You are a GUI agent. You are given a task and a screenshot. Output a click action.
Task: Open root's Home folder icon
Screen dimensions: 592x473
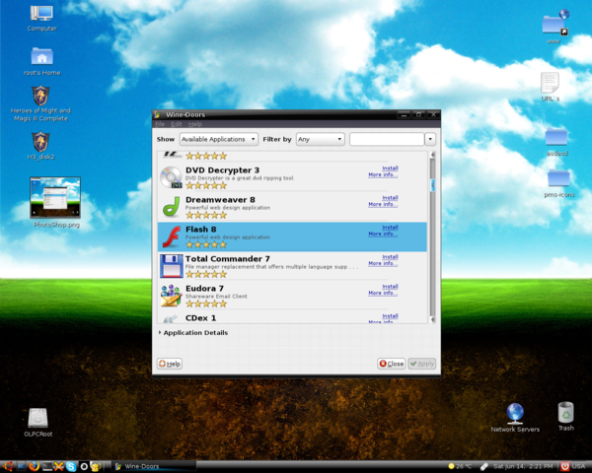(x=41, y=56)
